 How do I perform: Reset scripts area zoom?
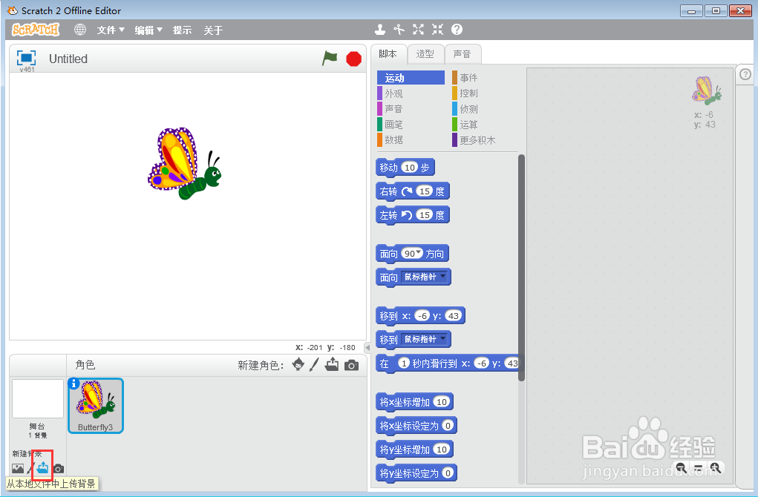699,467
